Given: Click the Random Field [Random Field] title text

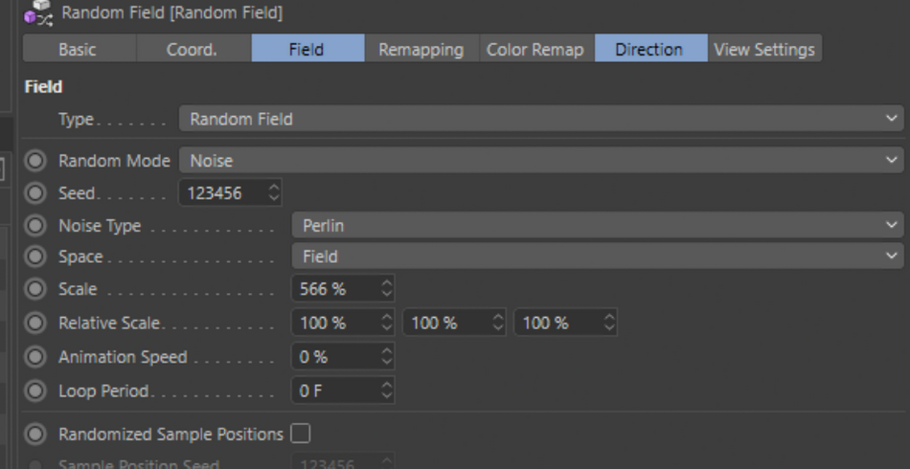Looking at the screenshot, I should 171,12.
